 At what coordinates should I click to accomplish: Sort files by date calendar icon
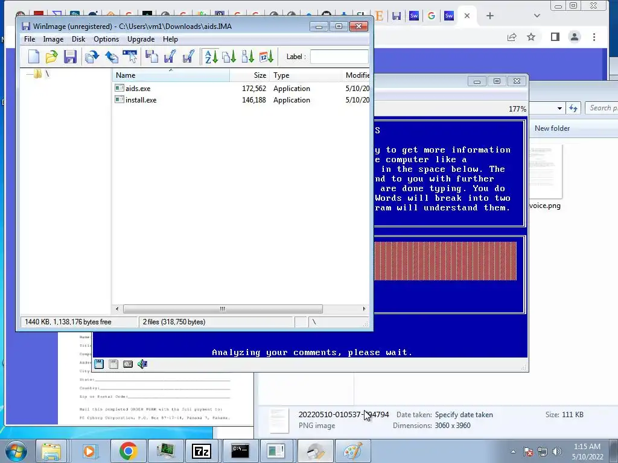266,57
